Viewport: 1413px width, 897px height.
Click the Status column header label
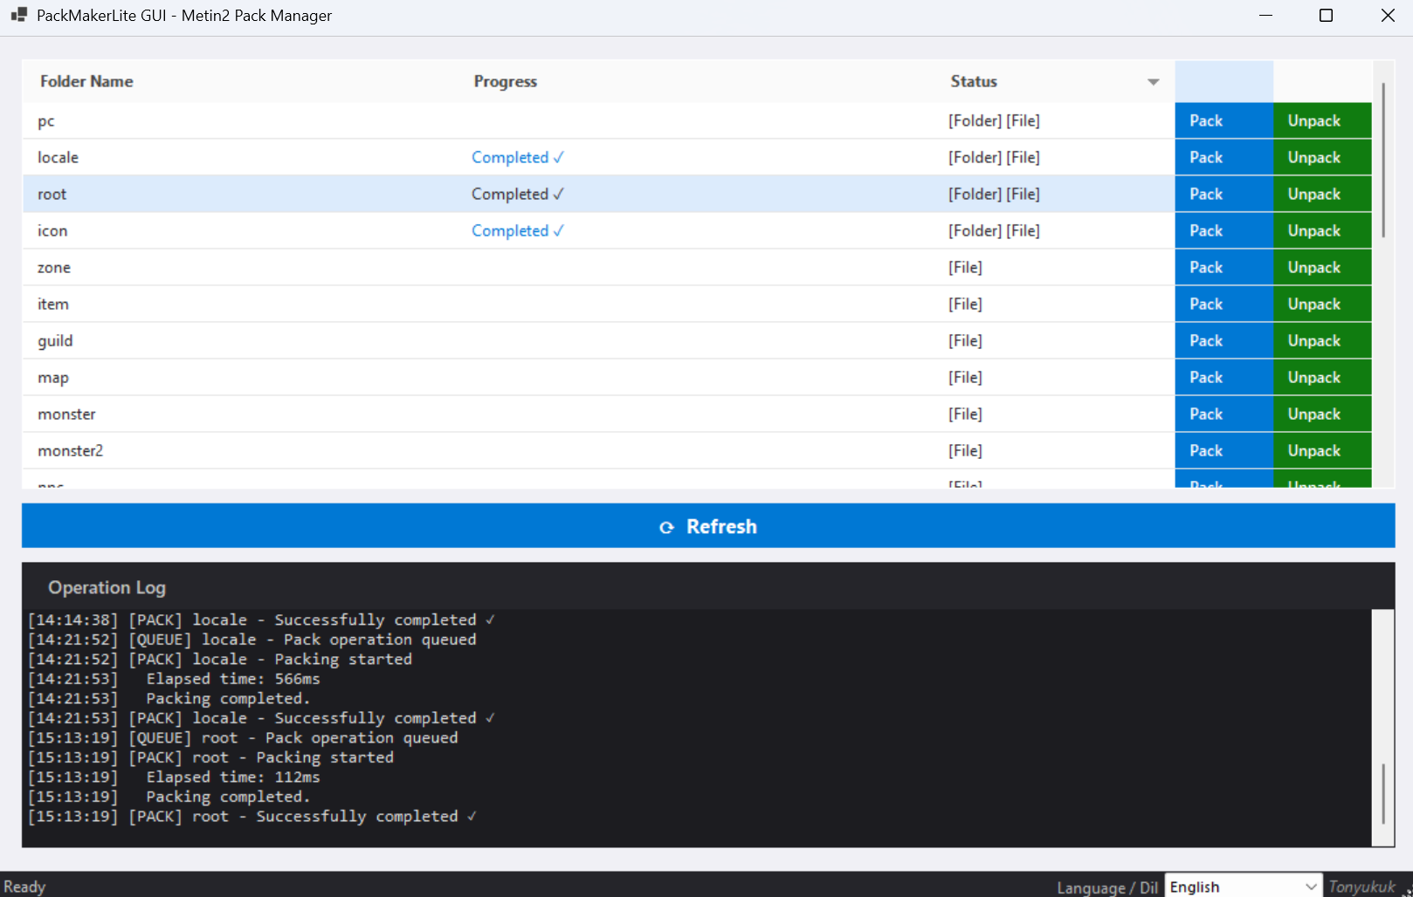coord(974,81)
